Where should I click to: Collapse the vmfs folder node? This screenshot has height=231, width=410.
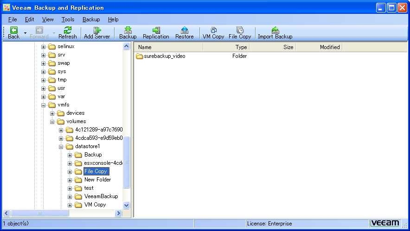pyautogui.click(x=44, y=106)
